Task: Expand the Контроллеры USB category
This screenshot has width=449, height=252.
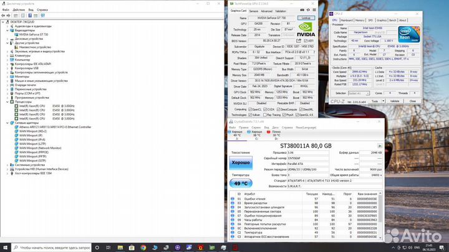Action: pos(7,68)
